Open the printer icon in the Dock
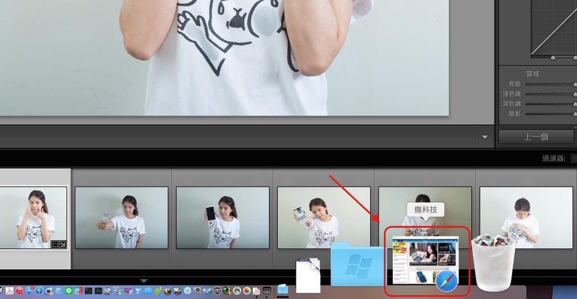 (x=237, y=291)
